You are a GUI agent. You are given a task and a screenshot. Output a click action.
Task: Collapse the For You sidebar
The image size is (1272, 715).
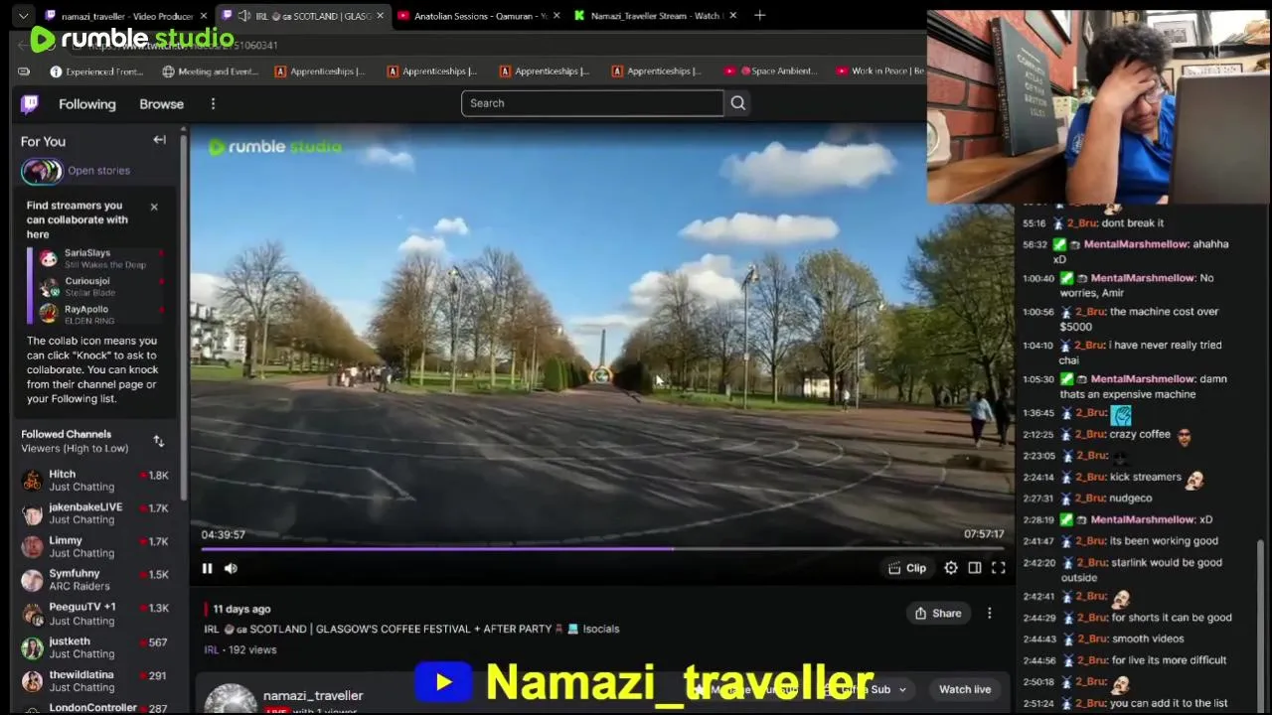click(159, 140)
